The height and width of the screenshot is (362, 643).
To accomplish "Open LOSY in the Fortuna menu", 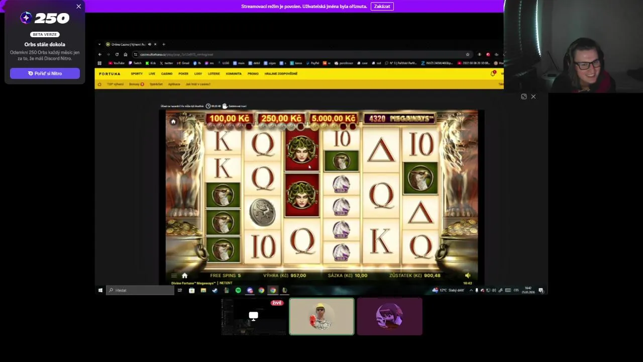I will pos(198,74).
